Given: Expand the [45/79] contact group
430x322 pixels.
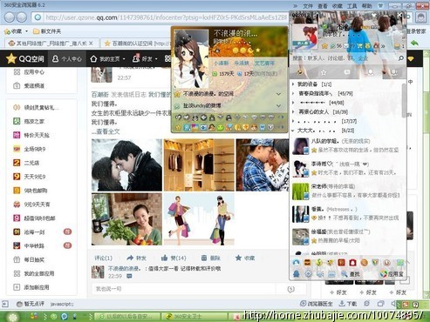Looking at the screenshot, I should [x=323, y=93].
